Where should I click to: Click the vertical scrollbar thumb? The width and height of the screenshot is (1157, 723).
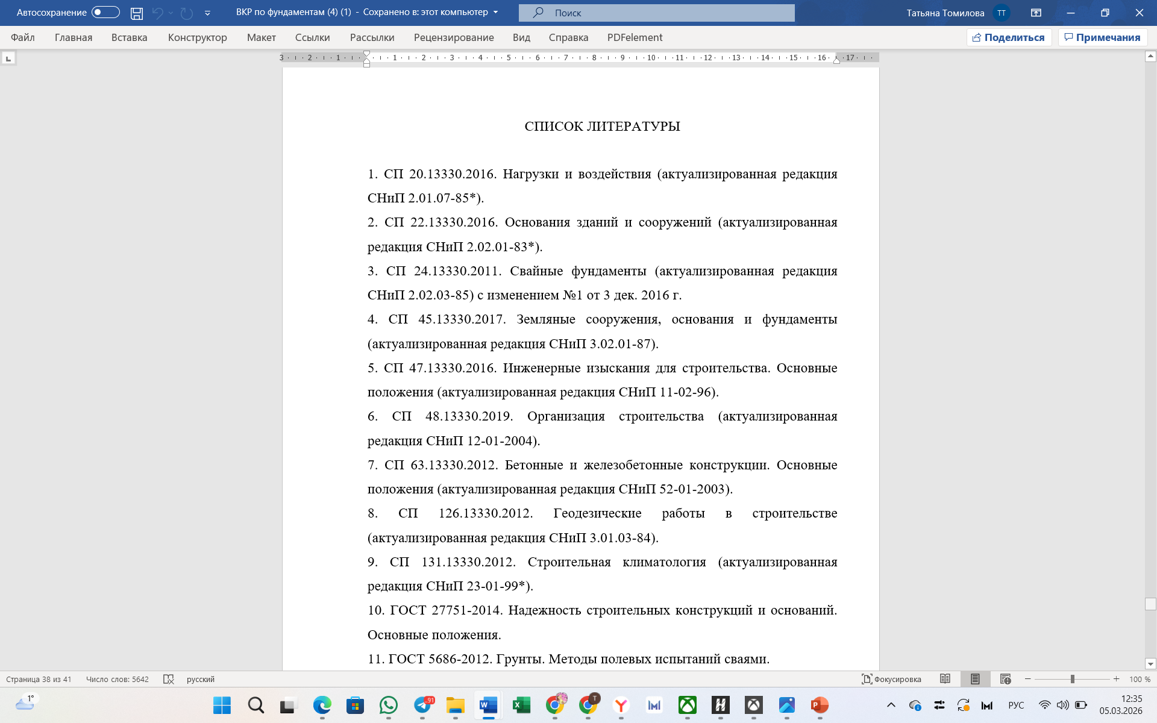coord(1150,604)
